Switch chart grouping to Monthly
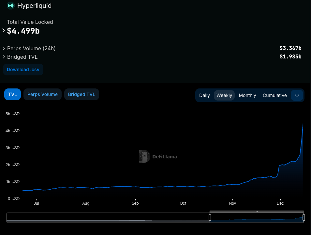 click(247, 95)
